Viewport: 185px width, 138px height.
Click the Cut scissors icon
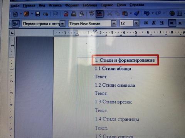click(109, 13)
